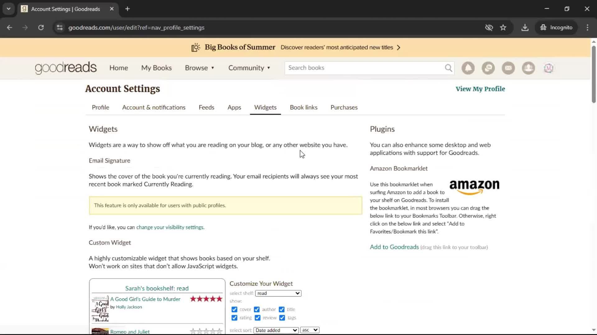Click the browser address bar URL
Image resolution: width=597 pixels, height=335 pixels.
point(136,28)
